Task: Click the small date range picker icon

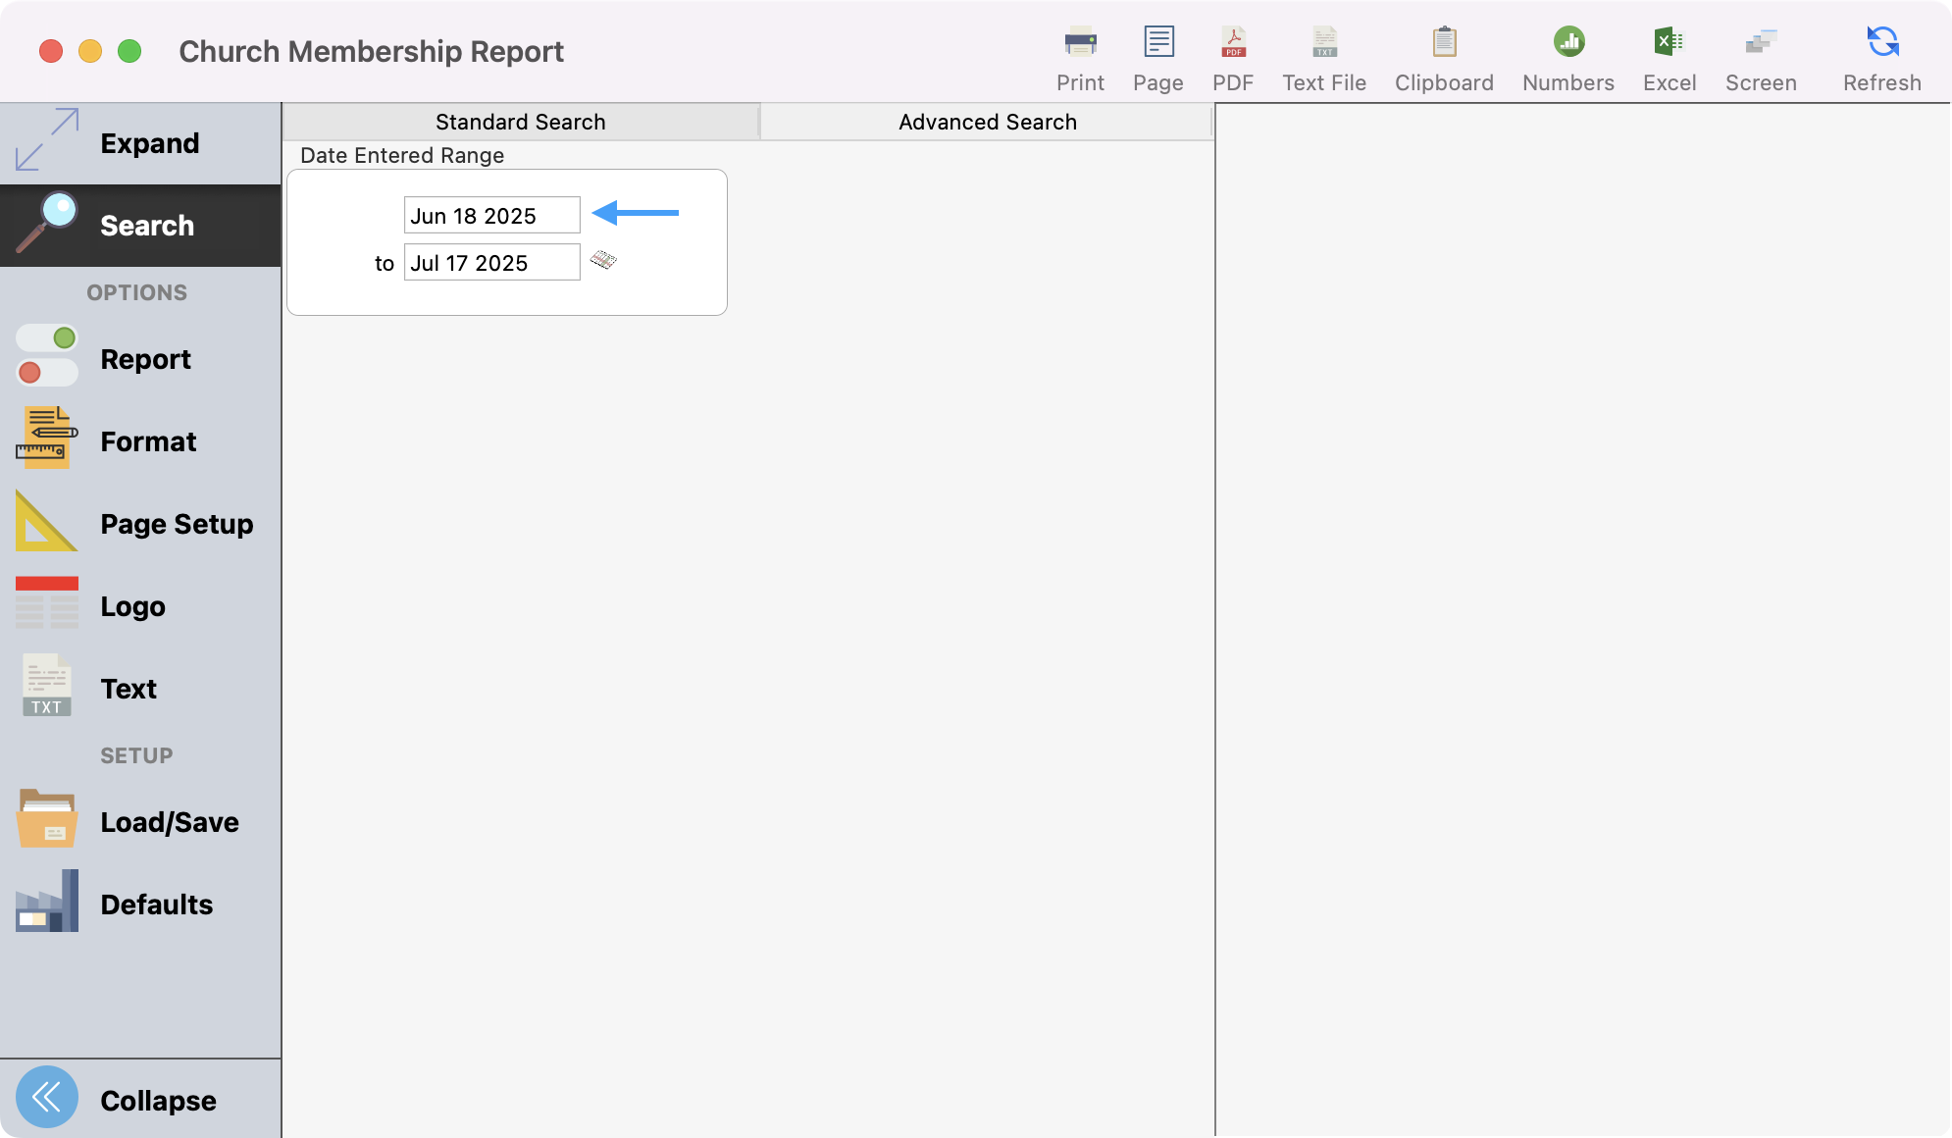Action: (x=603, y=260)
